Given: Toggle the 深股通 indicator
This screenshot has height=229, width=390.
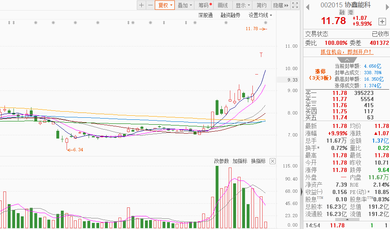Looking at the screenshot, I should tap(205, 15).
